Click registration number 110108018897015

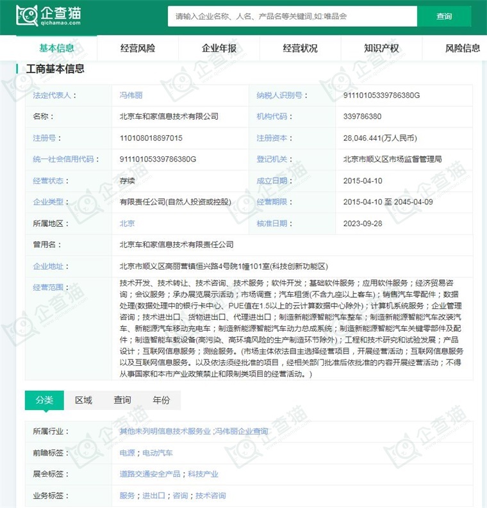click(x=151, y=138)
